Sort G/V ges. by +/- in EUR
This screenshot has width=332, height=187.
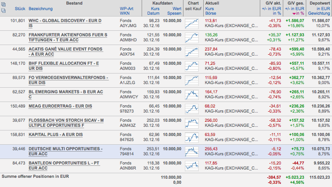coord(294,9)
